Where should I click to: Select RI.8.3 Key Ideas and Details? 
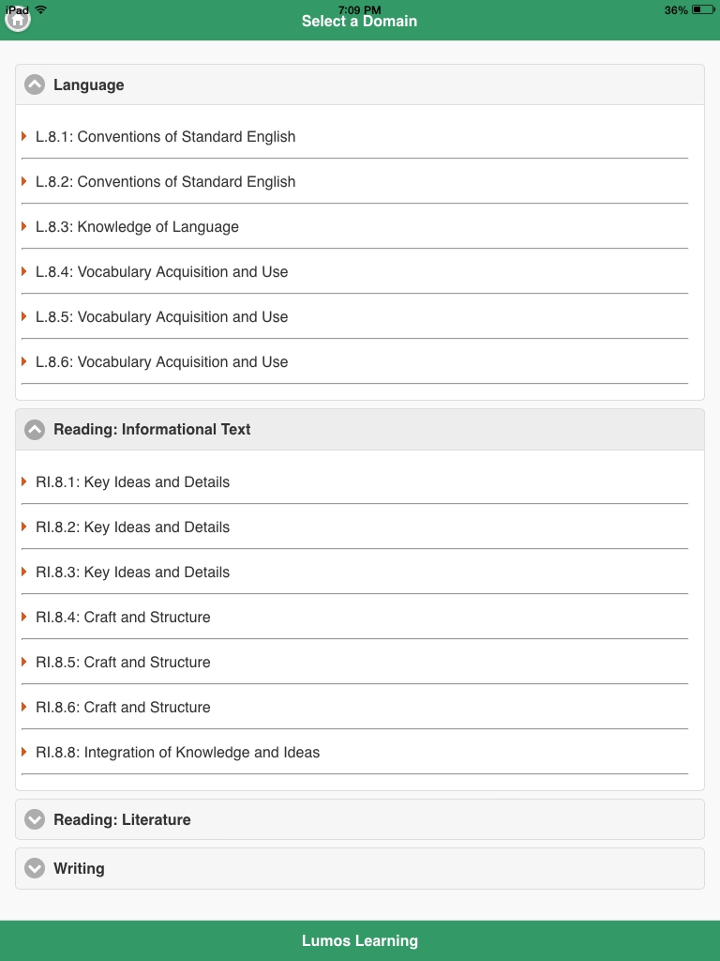[x=132, y=572]
